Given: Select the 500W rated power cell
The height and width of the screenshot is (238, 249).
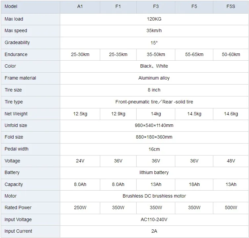Looking at the screenshot, I should [x=231, y=208].
